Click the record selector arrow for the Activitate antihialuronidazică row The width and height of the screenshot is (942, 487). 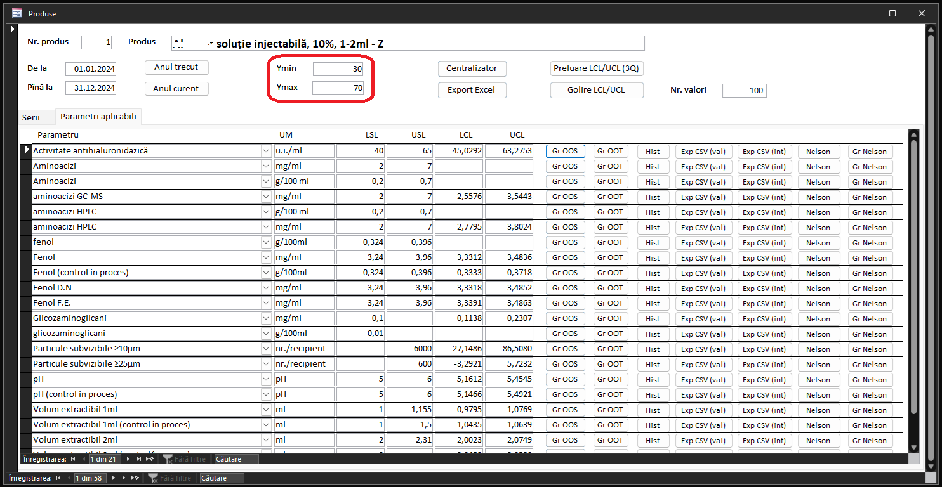coord(27,150)
